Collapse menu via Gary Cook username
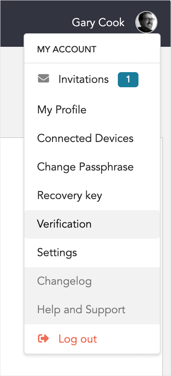This screenshot has height=376, width=171. coord(98,22)
